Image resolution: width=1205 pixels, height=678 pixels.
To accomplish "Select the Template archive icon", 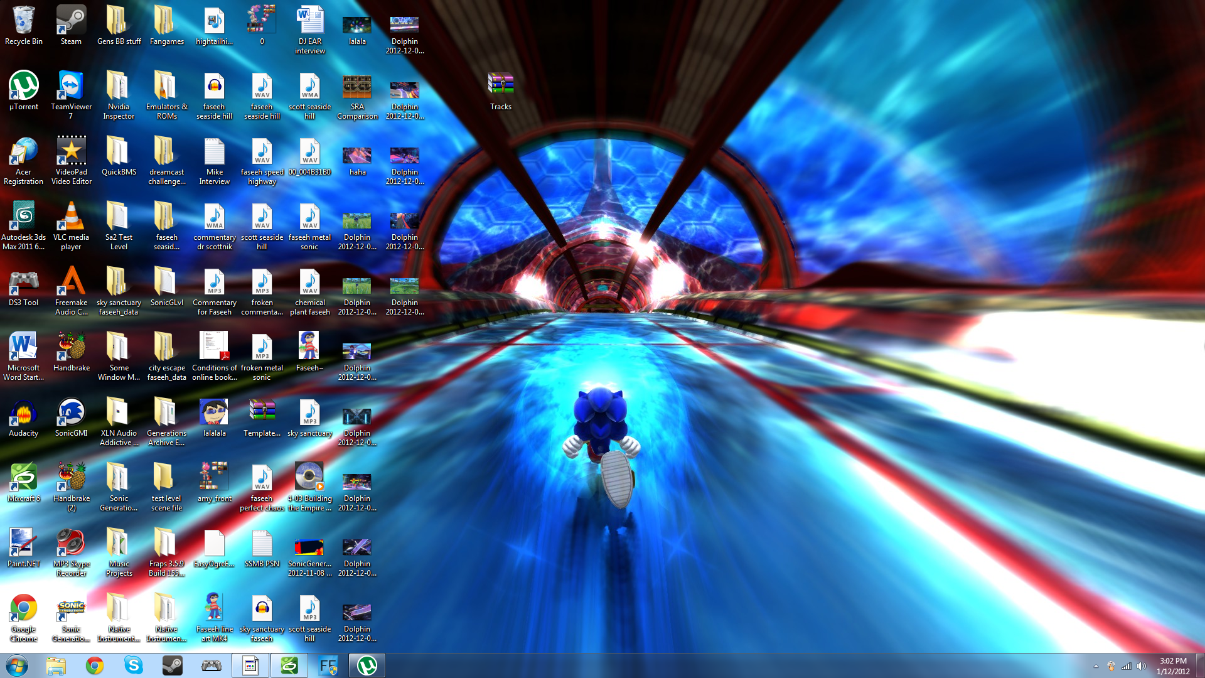I will [262, 417].
